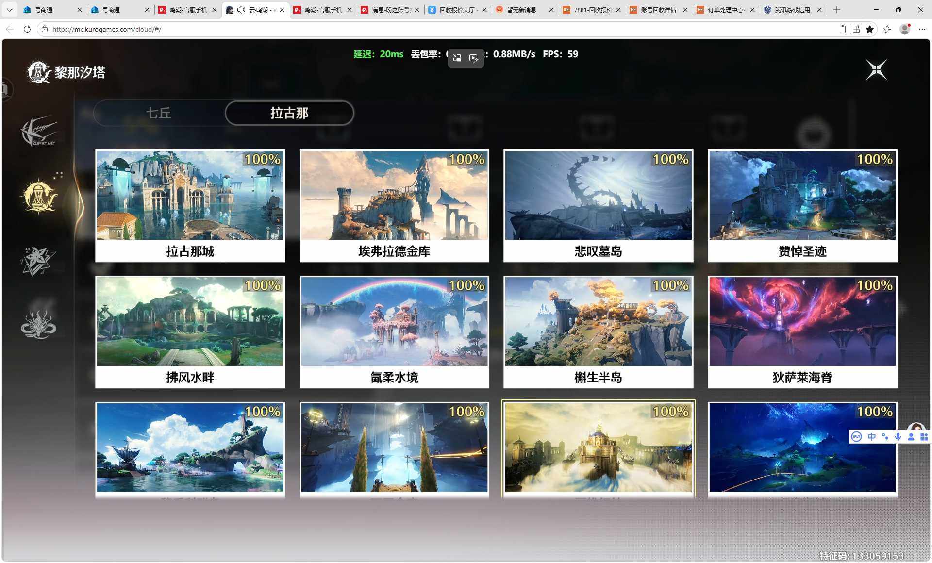Screen dimensions: 932x563
Task: Switch to the 七丘 tab
Action: tap(159, 113)
